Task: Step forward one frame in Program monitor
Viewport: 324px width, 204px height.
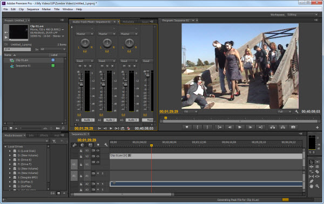Action: click(x=250, y=128)
